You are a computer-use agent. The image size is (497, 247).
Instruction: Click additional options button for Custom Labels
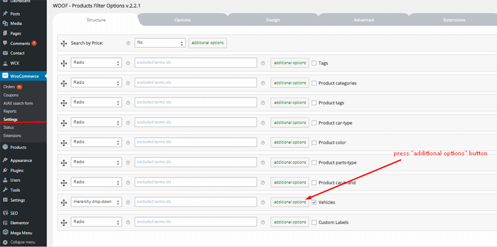pyautogui.click(x=290, y=222)
